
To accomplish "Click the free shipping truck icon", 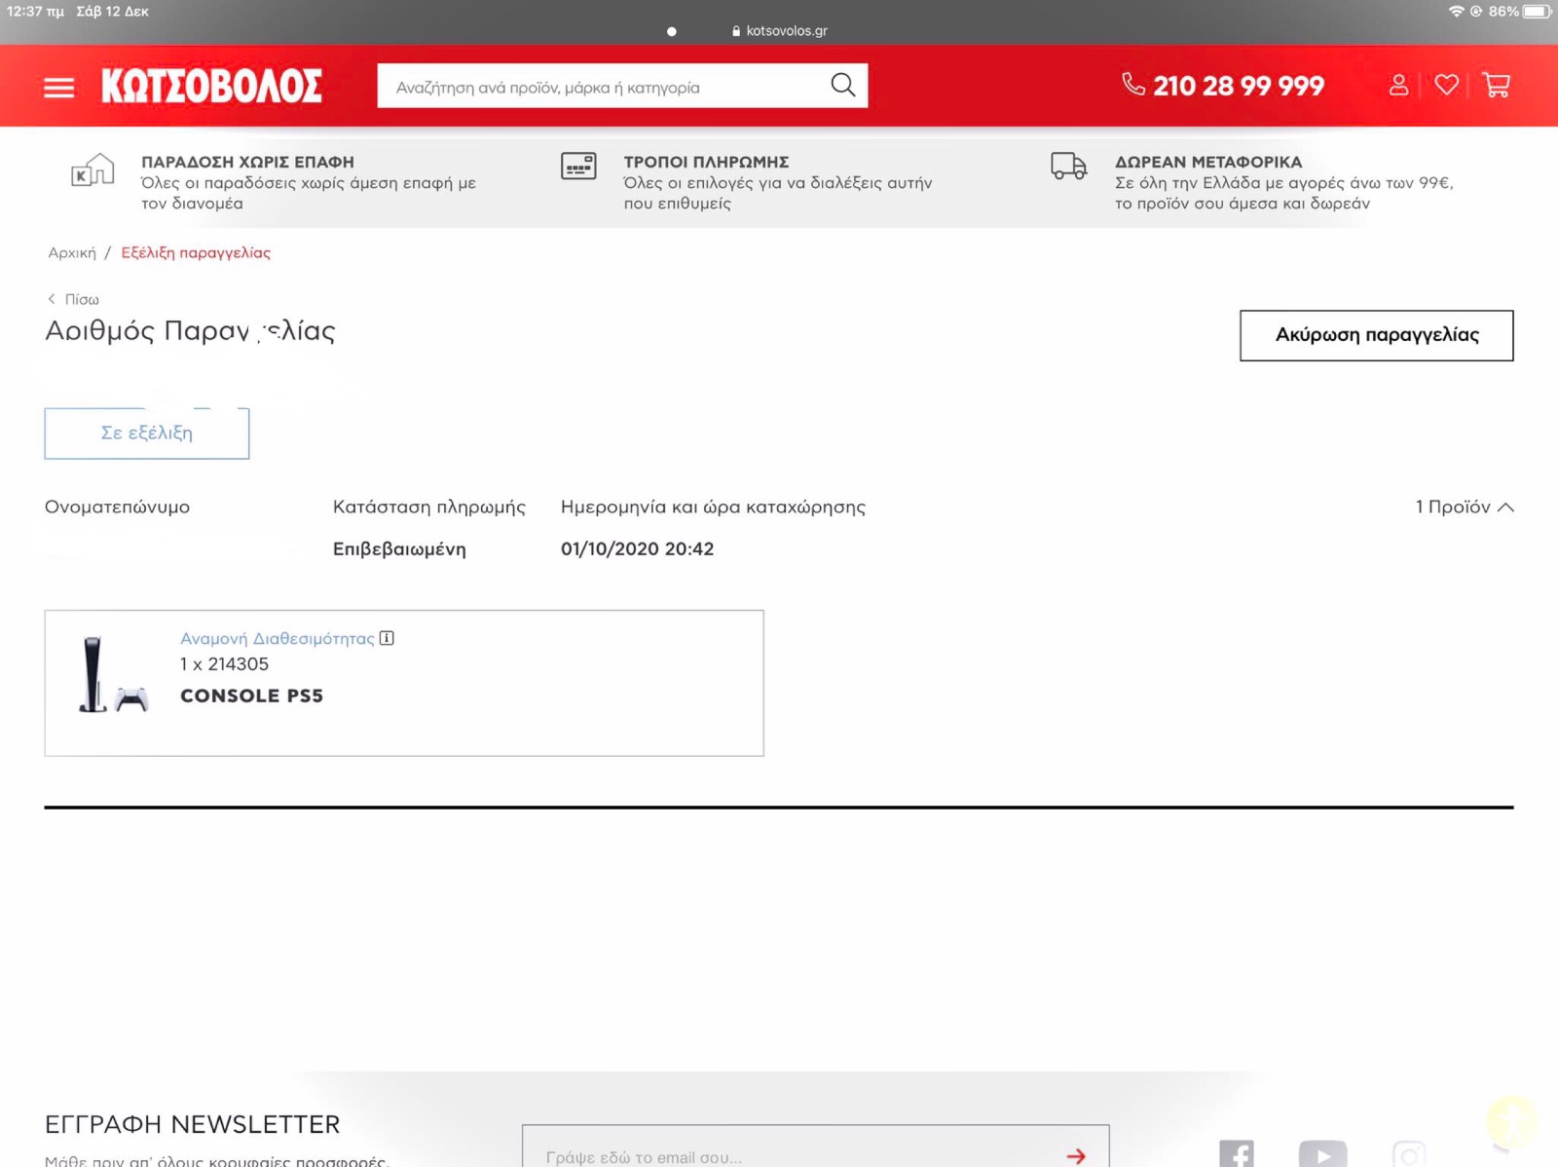I will point(1068,166).
